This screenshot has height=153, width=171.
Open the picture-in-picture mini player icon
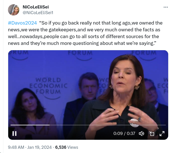152,134
